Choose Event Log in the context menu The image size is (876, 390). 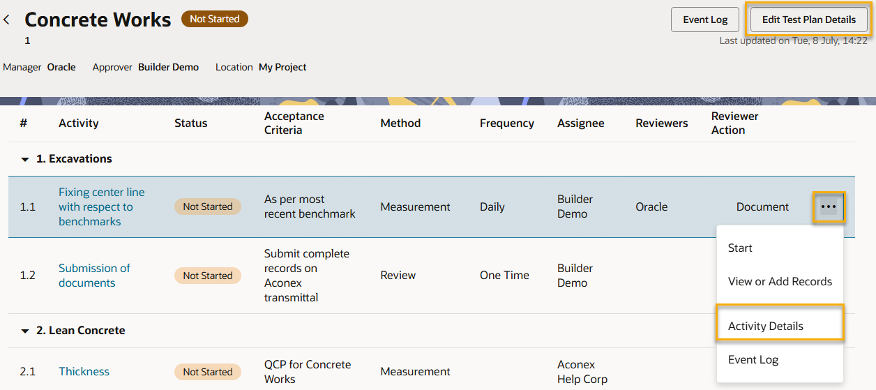pos(753,360)
